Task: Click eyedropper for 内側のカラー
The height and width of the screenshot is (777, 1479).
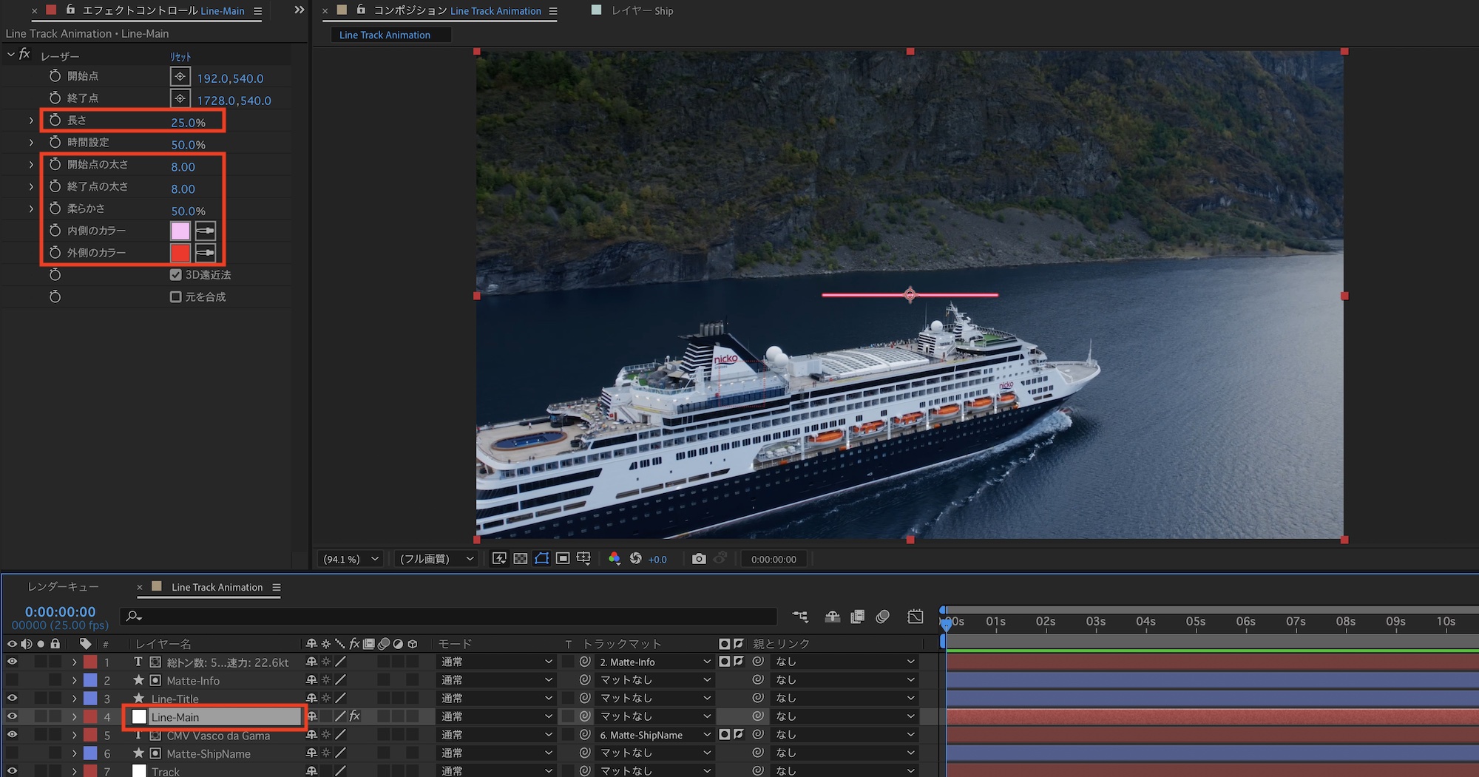Action: pyautogui.click(x=206, y=231)
